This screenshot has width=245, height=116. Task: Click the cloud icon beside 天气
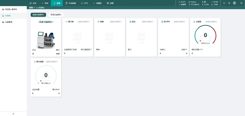coord(82,3)
